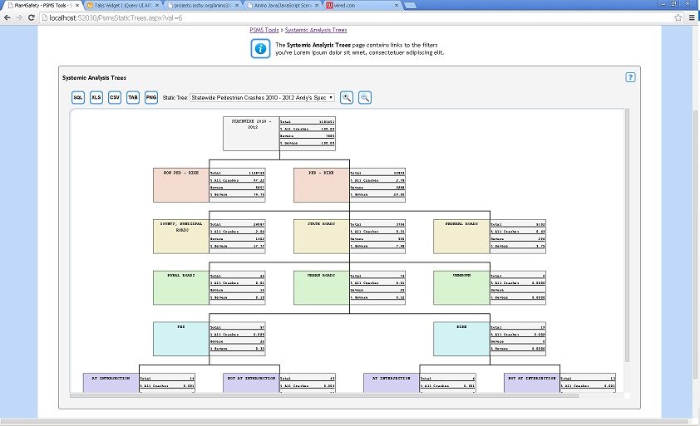Open the Static Tree dropdown
The image size is (700, 426).
coord(262,97)
